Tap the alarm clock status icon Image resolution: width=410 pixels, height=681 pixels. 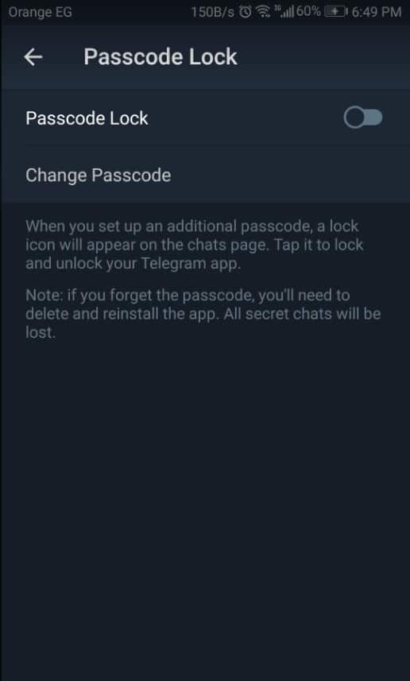(246, 13)
